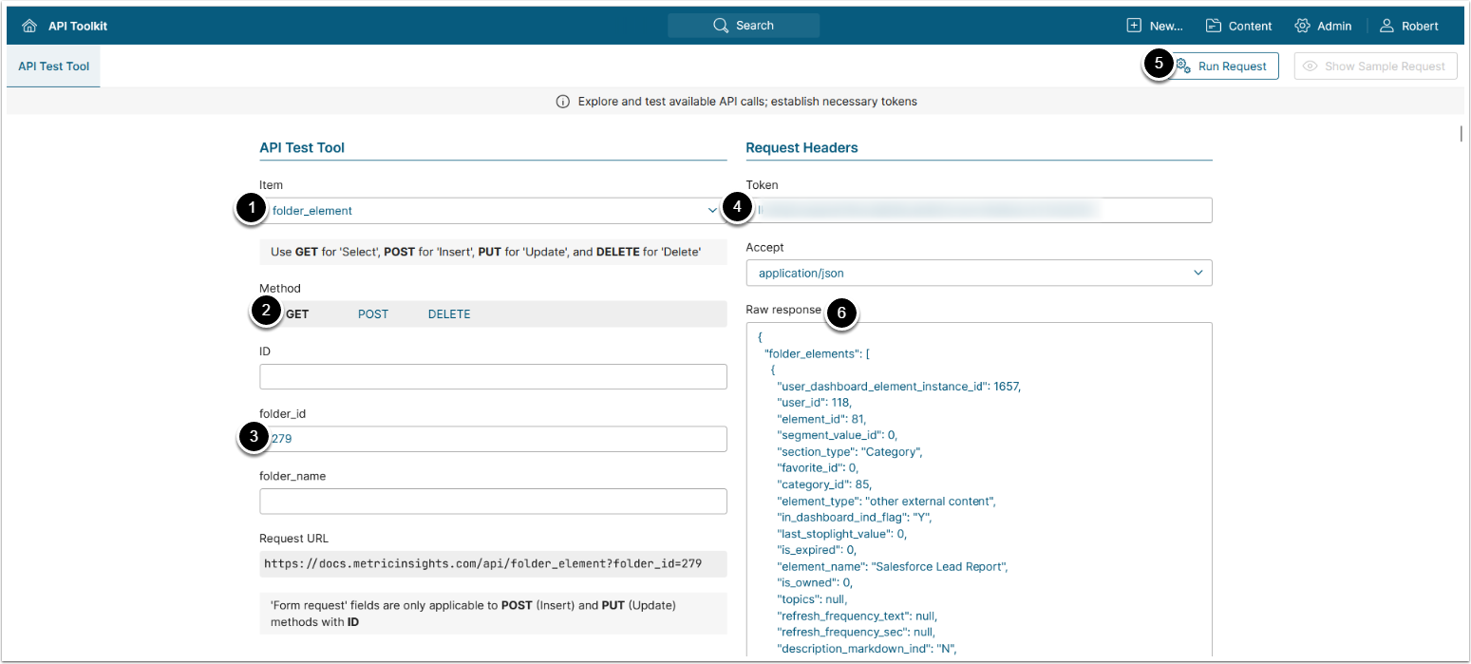Click the magnifier icon in Search bar
Image resolution: width=1471 pixels, height=664 pixels.
click(721, 26)
